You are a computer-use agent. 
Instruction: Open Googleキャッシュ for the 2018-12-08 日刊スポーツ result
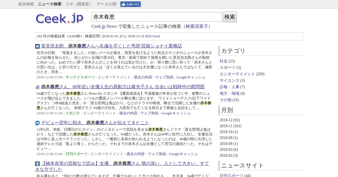point(183,154)
